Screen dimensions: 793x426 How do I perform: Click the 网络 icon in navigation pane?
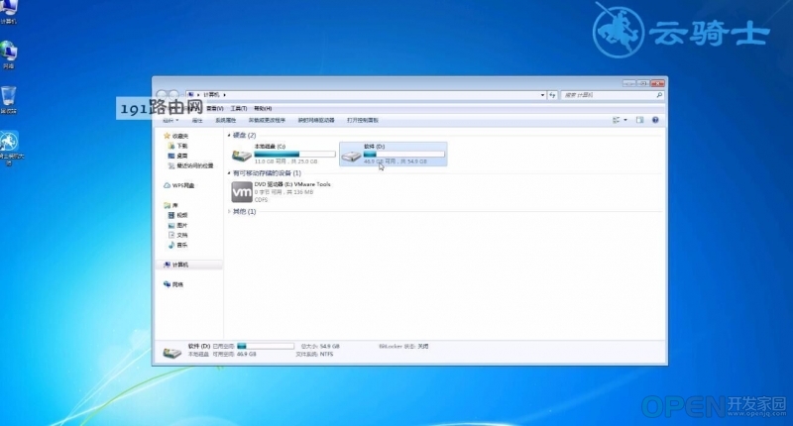167,284
